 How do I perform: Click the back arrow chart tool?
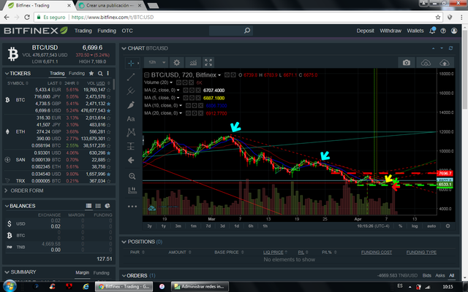(131, 161)
